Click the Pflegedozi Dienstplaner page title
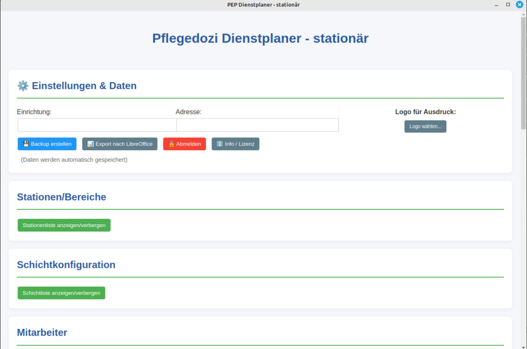The width and height of the screenshot is (527, 349). point(260,38)
